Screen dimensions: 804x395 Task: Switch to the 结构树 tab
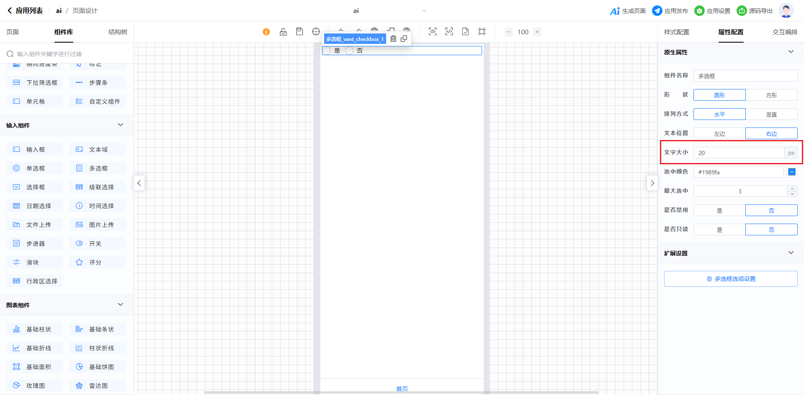point(118,32)
